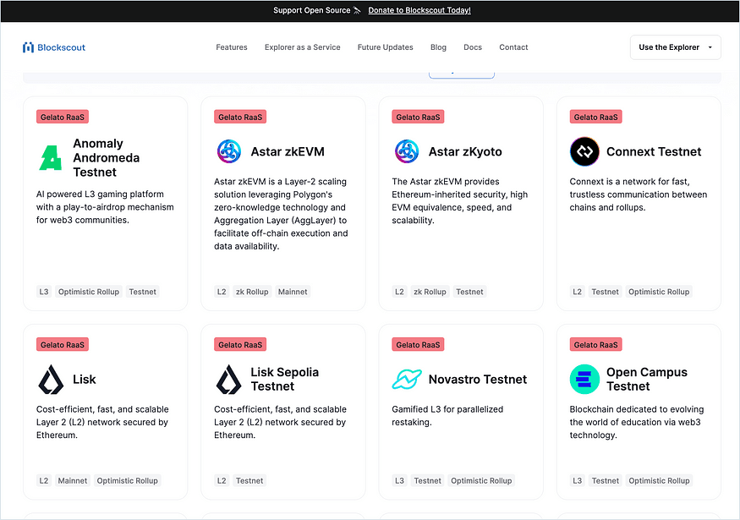The image size is (740, 520).
Task: Click the Astar zKyoto logo icon
Action: [x=407, y=151]
